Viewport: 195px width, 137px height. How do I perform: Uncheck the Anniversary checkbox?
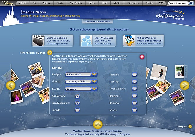(x=77, y=96)
